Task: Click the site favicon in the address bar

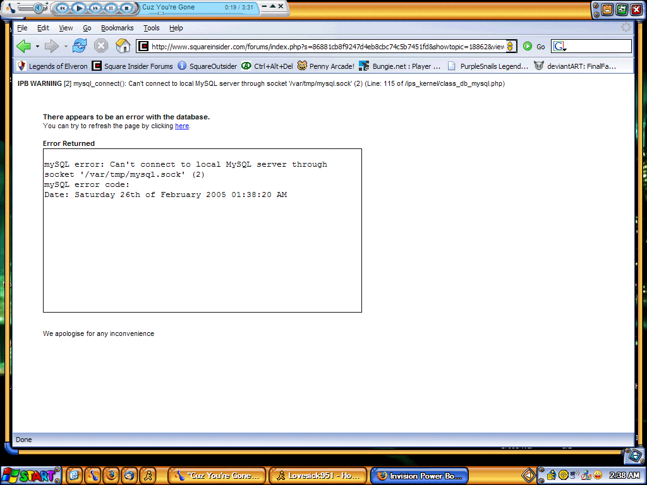Action: click(x=143, y=46)
